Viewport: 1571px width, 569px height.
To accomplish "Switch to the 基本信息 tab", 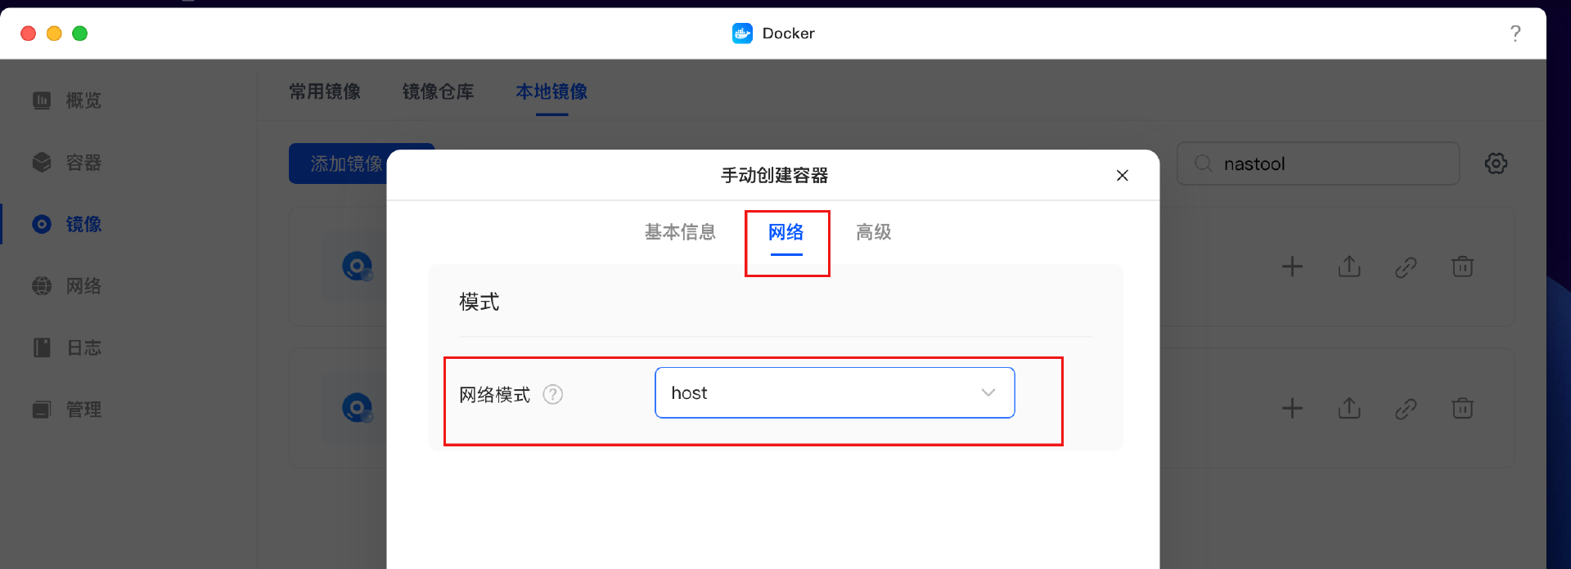I will click(680, 232).
